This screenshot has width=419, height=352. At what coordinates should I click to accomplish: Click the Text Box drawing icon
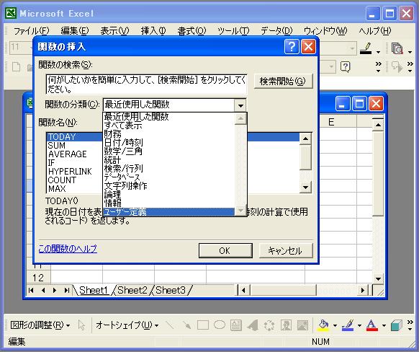coord(236,325)
